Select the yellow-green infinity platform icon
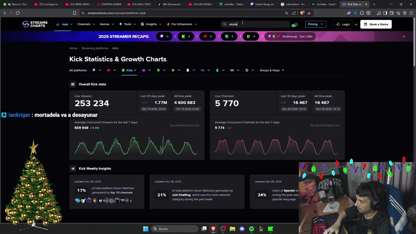Viewport: 416px width, 234px height. [x=232, y=70]
